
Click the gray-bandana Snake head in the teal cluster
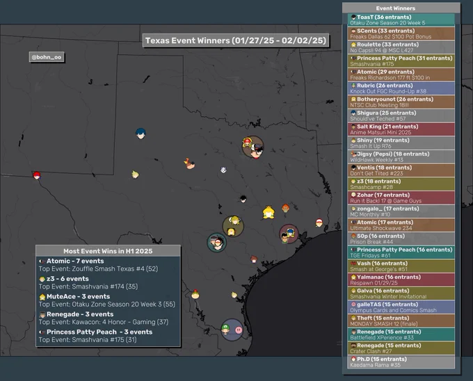click(x=214, y=241)
